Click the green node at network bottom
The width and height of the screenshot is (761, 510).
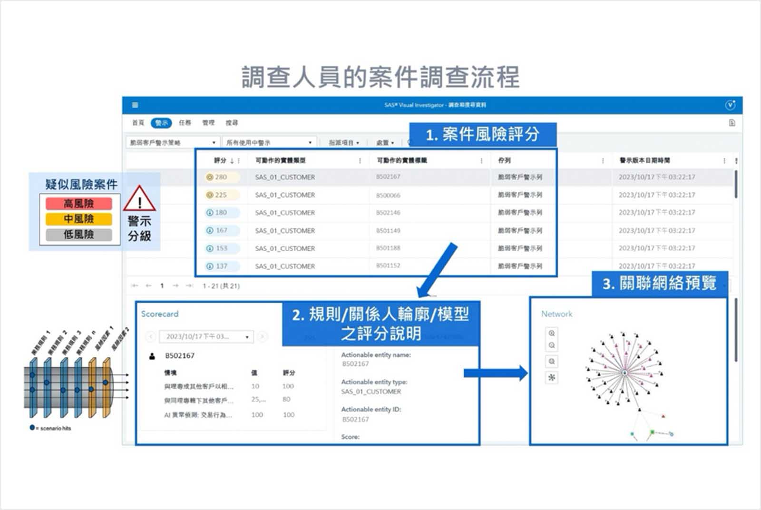tap(653, 432)
